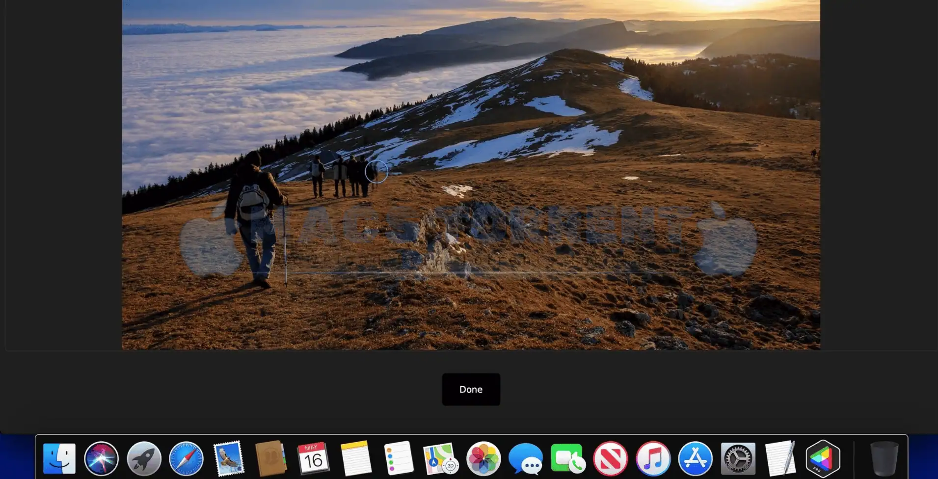The image size is (938, 479).
Task: Open the red News app icon
Action: (x=611, y=459)
